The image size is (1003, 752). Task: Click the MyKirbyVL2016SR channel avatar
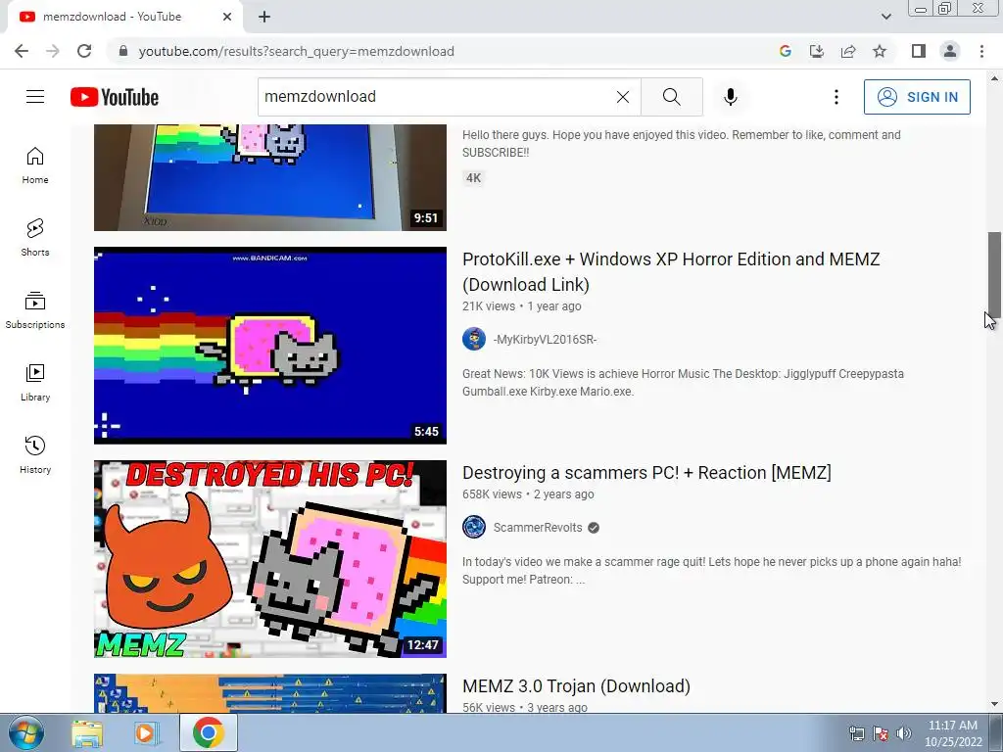[x=474, y=339]
